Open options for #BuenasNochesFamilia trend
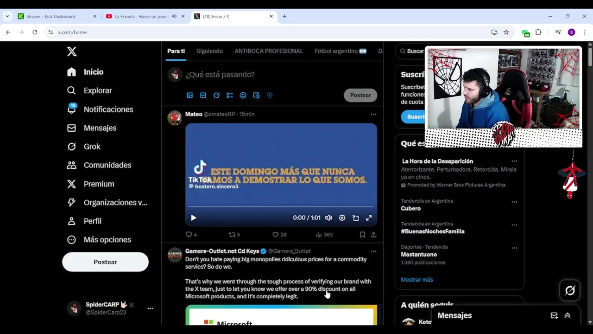The width and height of the screenshot is (593, 334). 514,225
